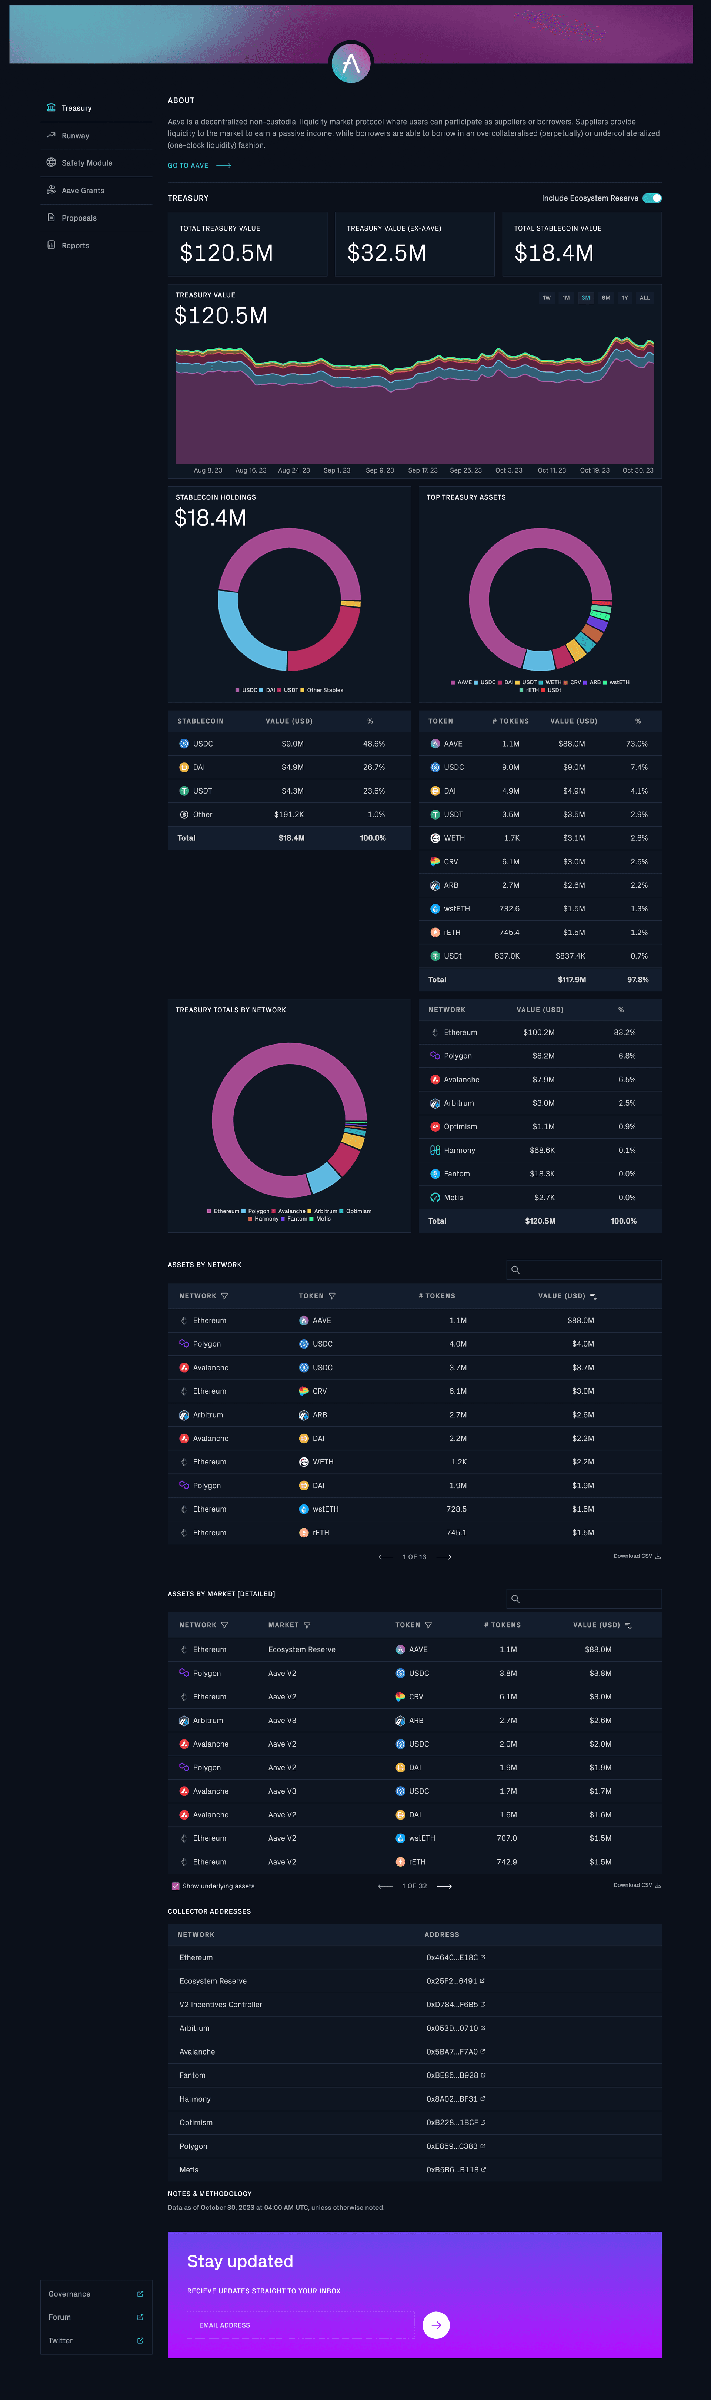Open Network filter in Assets by Network
711x2400 pixels.
224,1296
